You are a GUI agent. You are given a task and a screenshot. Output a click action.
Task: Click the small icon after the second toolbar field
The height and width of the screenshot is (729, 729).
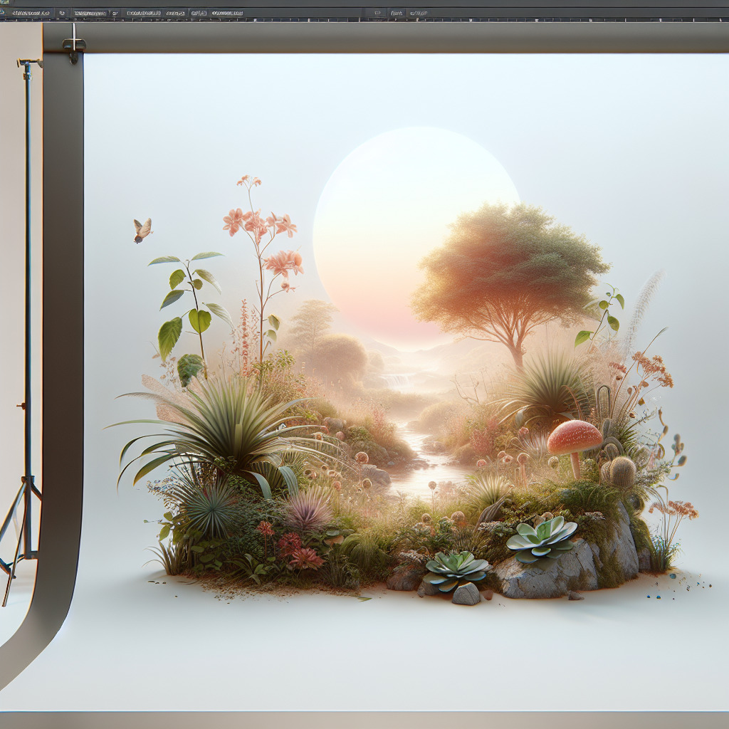point(115,14)
